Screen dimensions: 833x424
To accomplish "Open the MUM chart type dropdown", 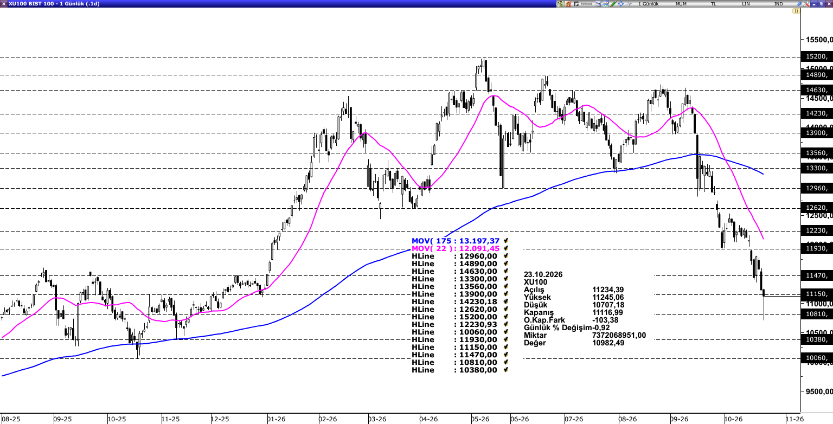I will coord(681,4).
